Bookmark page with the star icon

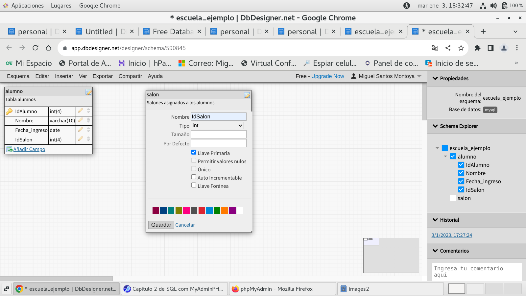pyautogui.click(x=461, y=48)
